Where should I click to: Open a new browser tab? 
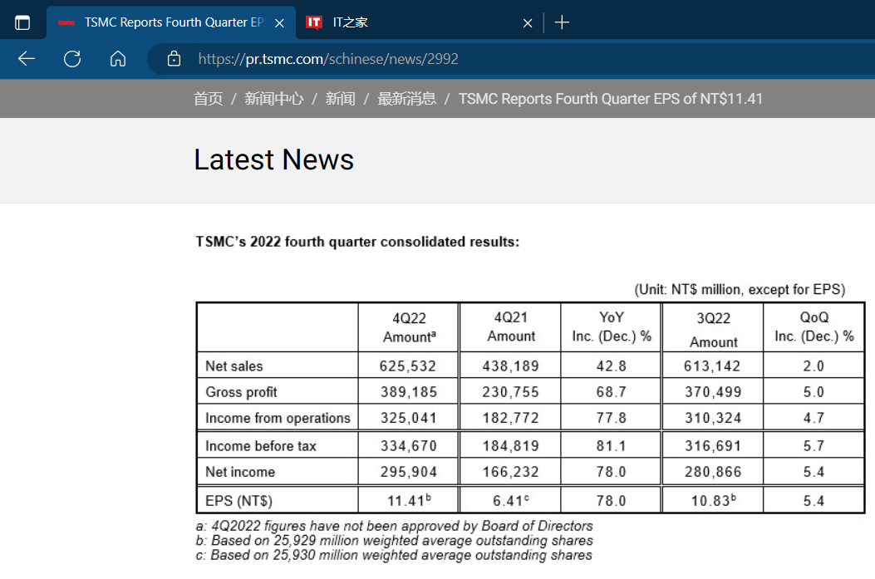pyautogui.click(x=562, y=22)
